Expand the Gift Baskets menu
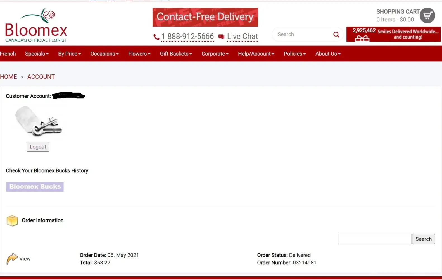 (176, 54)
